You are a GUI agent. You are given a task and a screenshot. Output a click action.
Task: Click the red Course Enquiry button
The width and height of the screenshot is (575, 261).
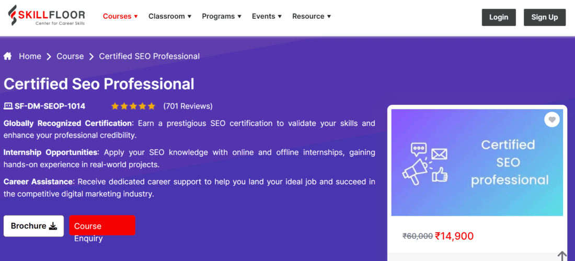point(102,226)
